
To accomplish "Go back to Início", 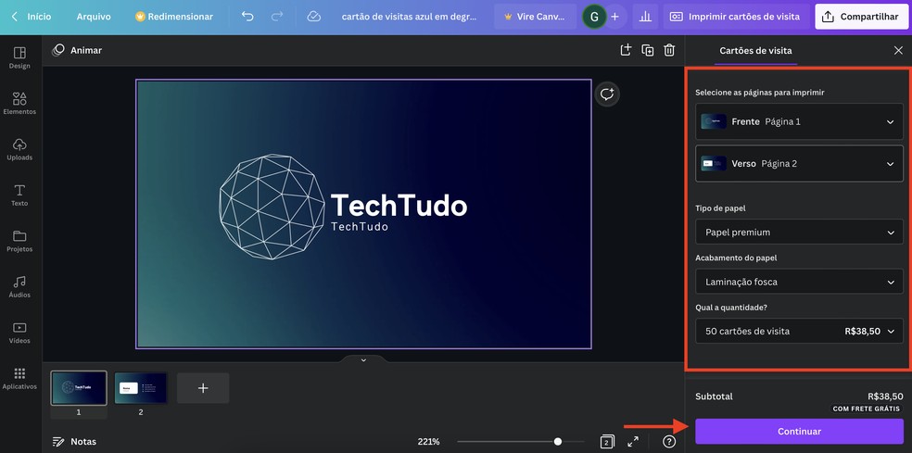I will click(31, 17).
